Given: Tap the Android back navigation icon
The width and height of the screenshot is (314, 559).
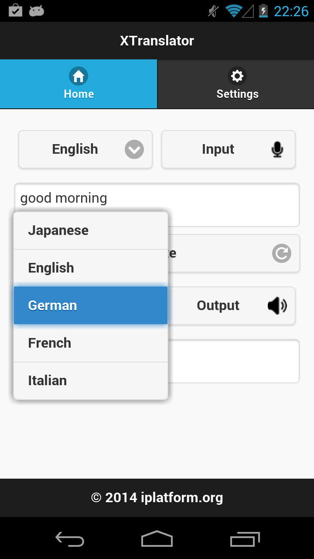Looking at the screenshot, I should tap(70, 539).
